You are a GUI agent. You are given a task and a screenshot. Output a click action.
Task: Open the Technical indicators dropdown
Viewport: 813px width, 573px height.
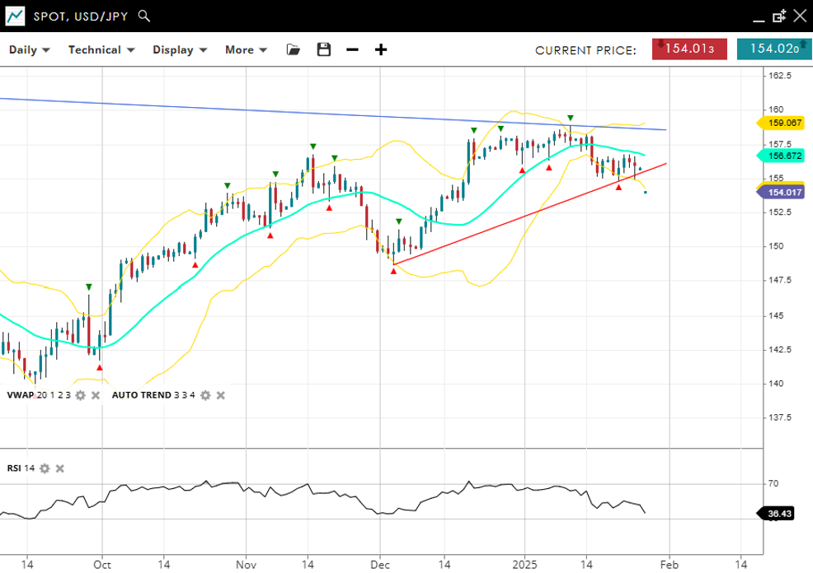pos(101,49)
